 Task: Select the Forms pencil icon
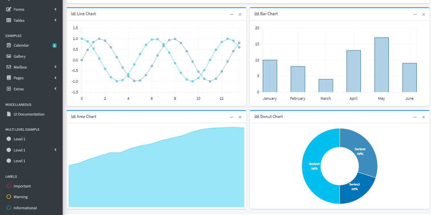pyautogui.click(x=9, y=9)
